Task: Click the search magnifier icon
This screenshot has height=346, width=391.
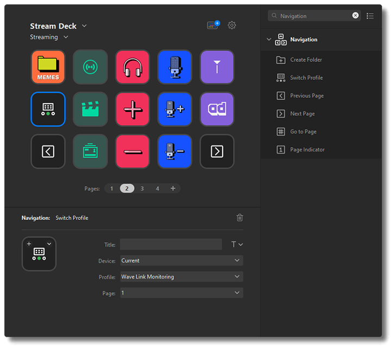Action: click(274, 16)
